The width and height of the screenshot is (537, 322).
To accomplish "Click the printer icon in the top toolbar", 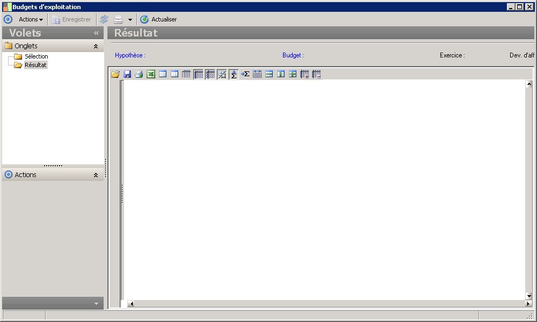I will click(118, 19).
